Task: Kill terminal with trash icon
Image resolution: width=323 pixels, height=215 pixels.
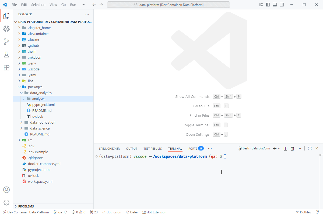Action: 292,149
